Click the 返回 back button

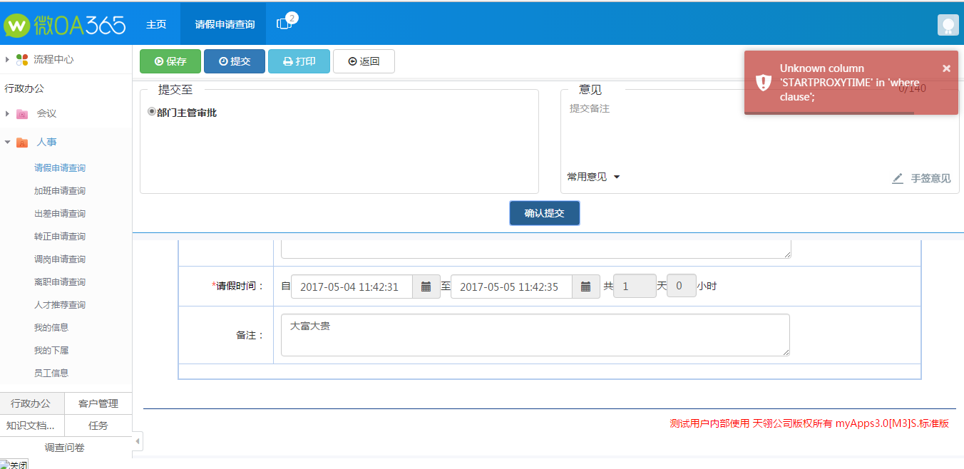point(364,61)
